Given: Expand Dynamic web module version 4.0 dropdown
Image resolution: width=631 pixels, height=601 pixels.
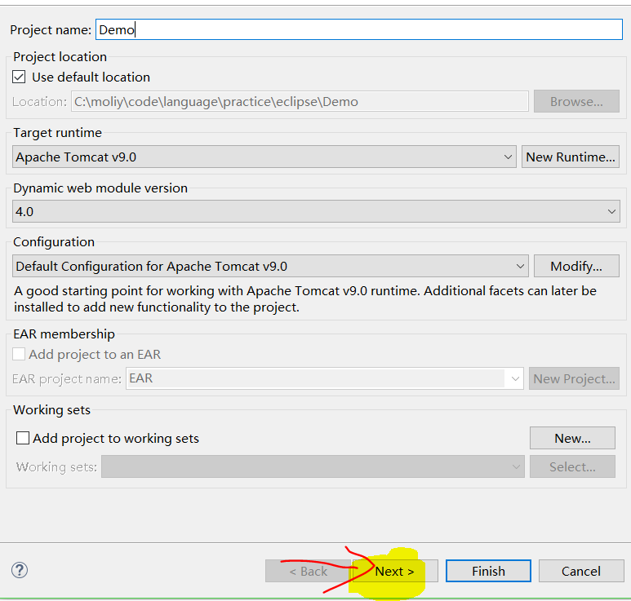Looking at the screenshot, I should 316,211.
